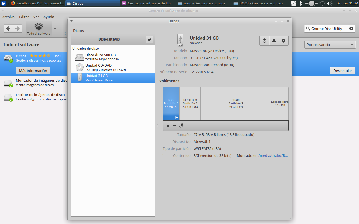Open the Archivo menu
The width and height of the screenshot is (359, 224).
8,17
